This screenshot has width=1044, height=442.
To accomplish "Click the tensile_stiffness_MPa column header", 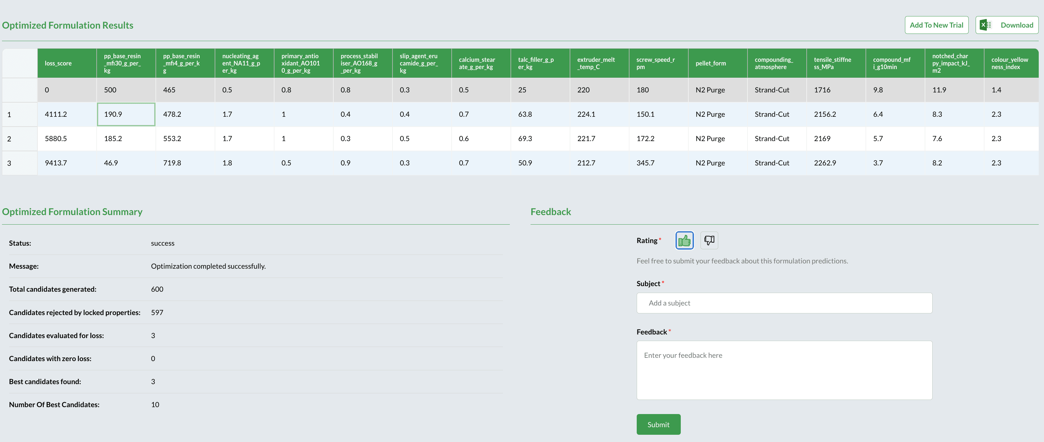I will click(x=835, y=63).
